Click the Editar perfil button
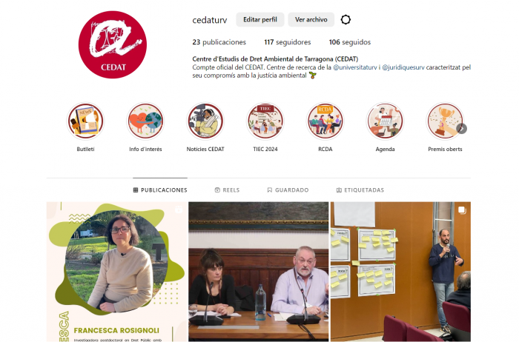Viewport: 519px width, 342px height. click(260, 19)
